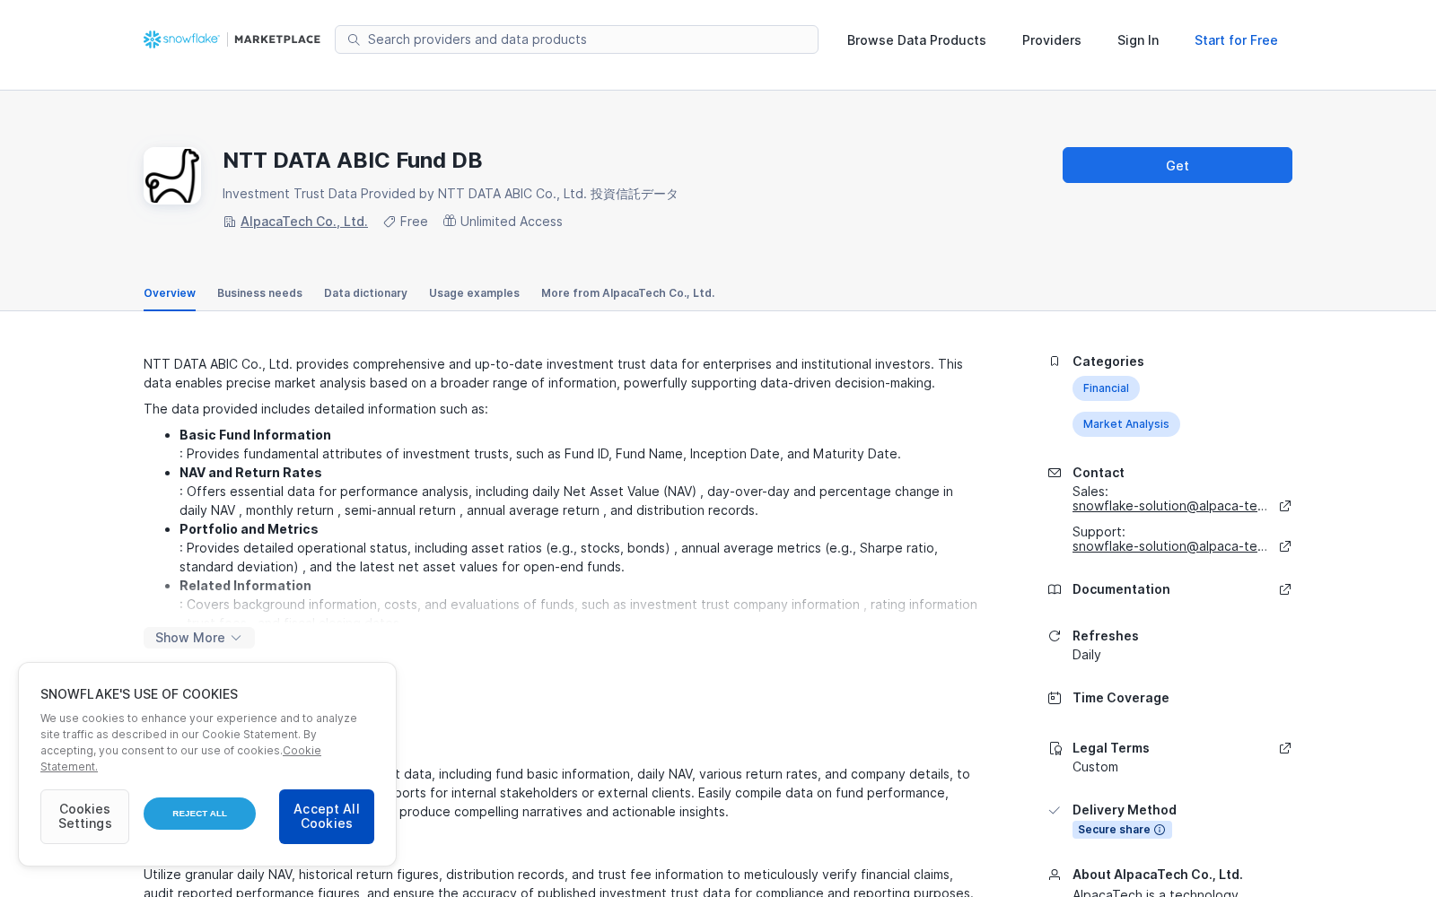Click the Support email address link
Screen dimensions: 1436x897
point(1169,546)
